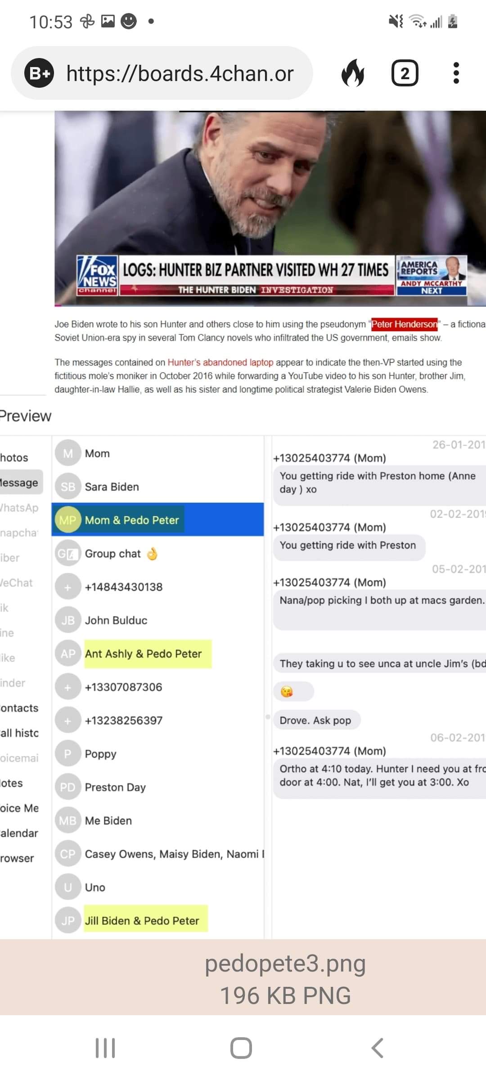Viewport: 486px width, 1080px height.
Task: Tap the plus avatar beside +13307087306
Action: pos(68,687)
